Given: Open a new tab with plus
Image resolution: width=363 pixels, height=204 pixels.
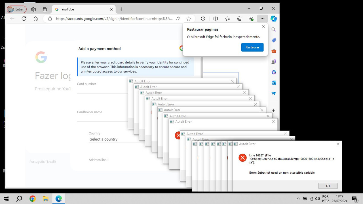Looking at the screenshot, I should [x=121, y=9].
